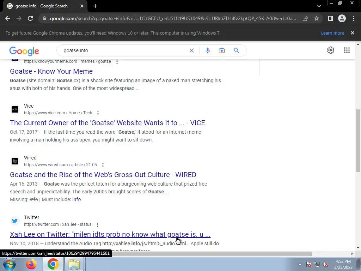Share this page icon in address bar
Viewport: 361px width, 271px height.
(305, 18)
